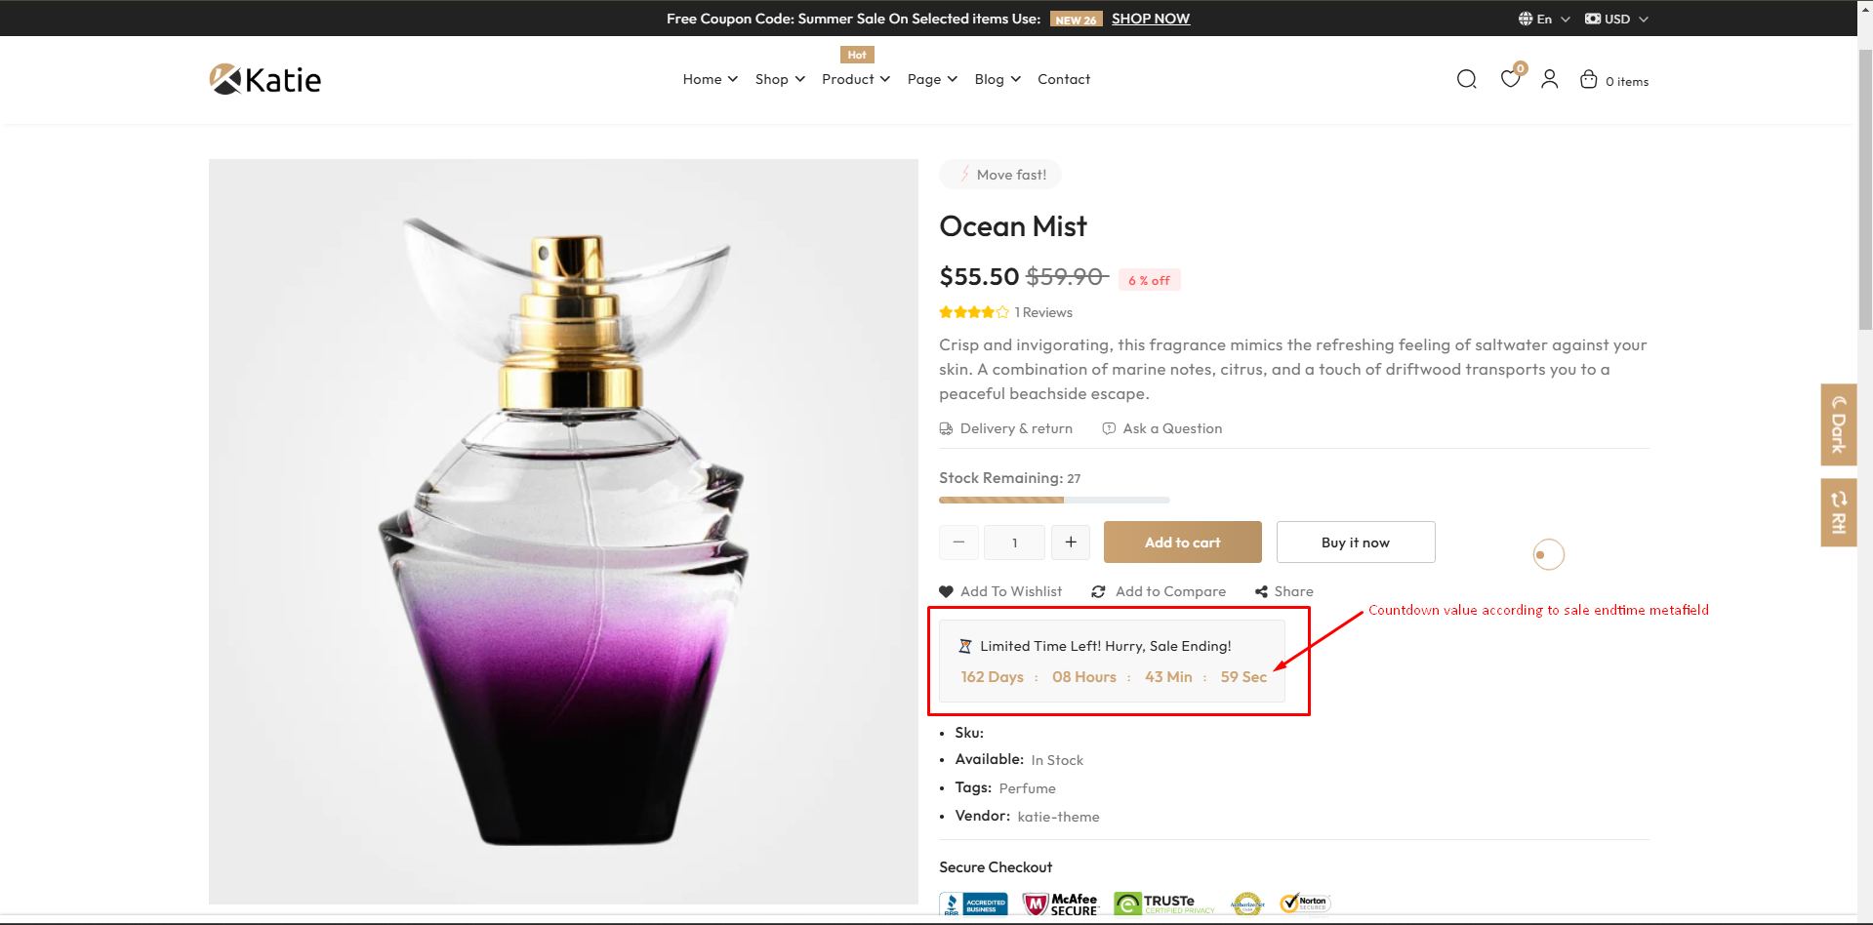
Task: Open the Share options
Action: [1284, 591]
